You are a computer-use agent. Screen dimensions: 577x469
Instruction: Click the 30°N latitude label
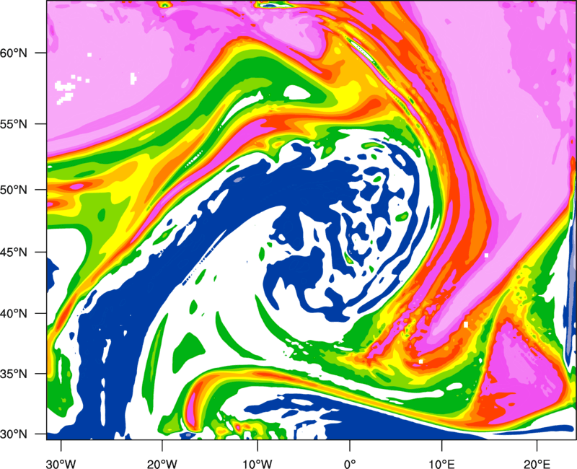click(14, 434)
